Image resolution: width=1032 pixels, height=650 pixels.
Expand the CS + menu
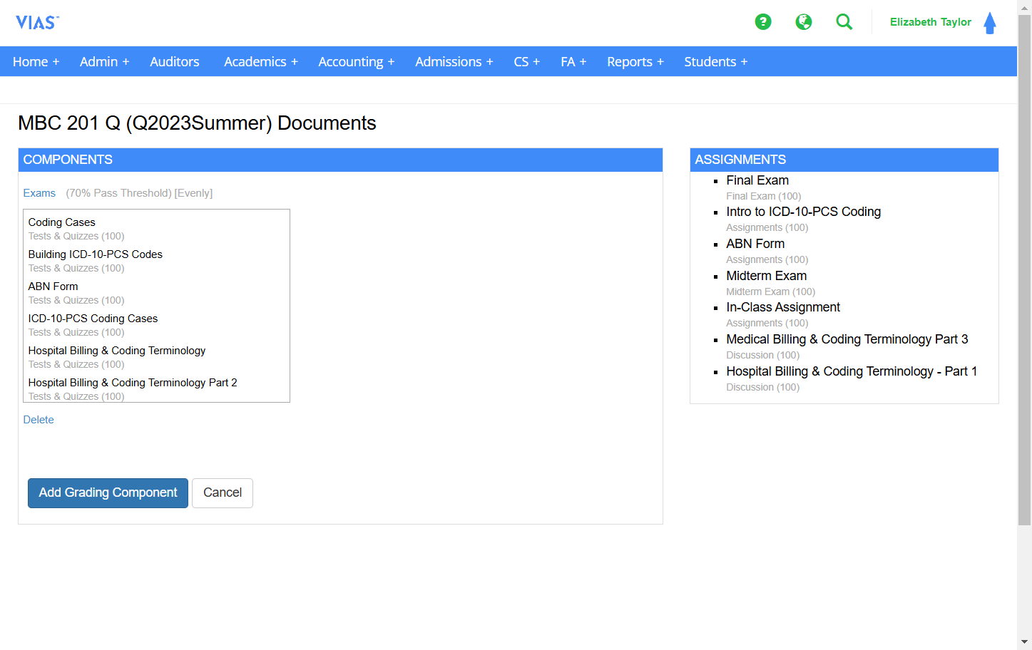pyautogui.click(x=527, y=62)
